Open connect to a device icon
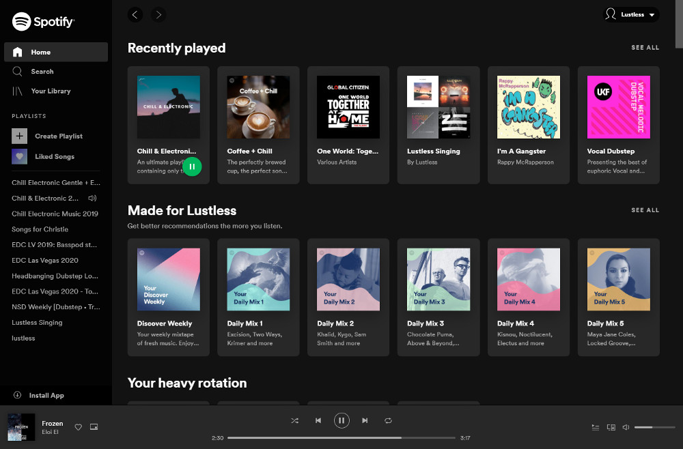 tap(611, 427)
